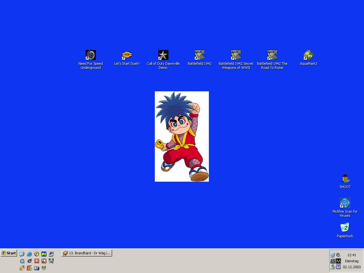364x273 pixels.
Task: Click the gray sphere quick launch icon
Action: [44, 268]
